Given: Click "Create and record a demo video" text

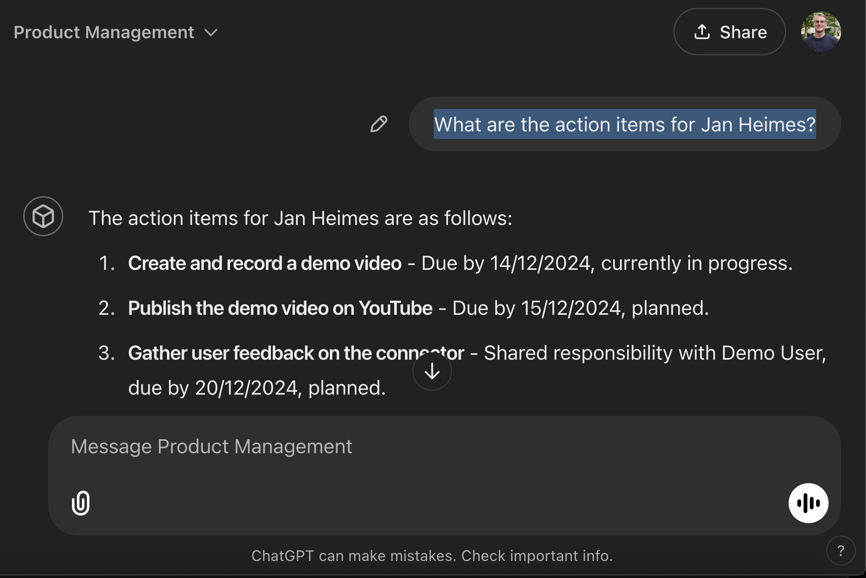Looking at the screenshot, I should pyautogui.click(x=265, y=263).
